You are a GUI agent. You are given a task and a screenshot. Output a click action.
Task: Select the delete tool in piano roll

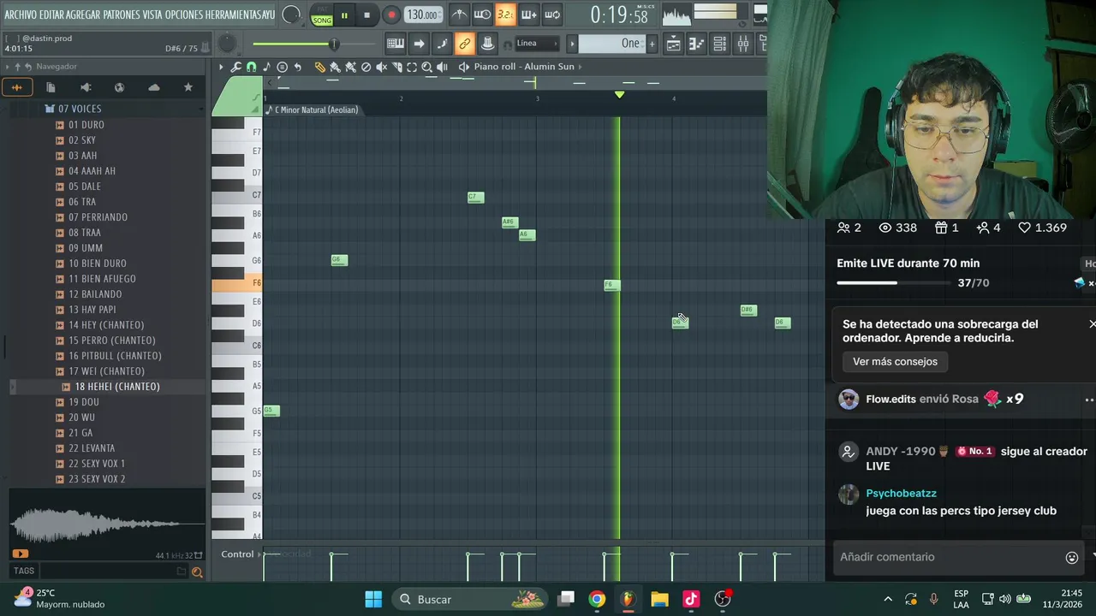[366, 67]
